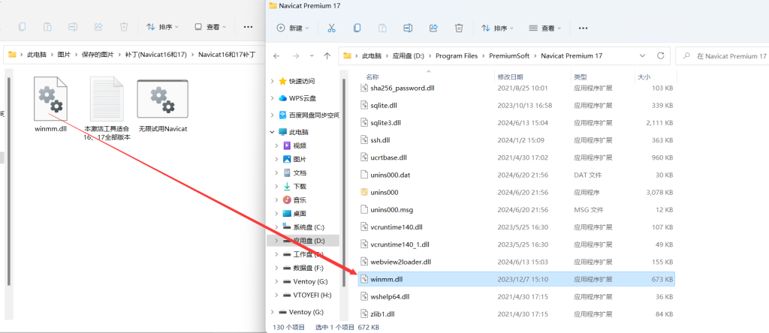Select 下载 folder in navigation pane
Viewport: 769px width, 333px height.
coord(300,186)
